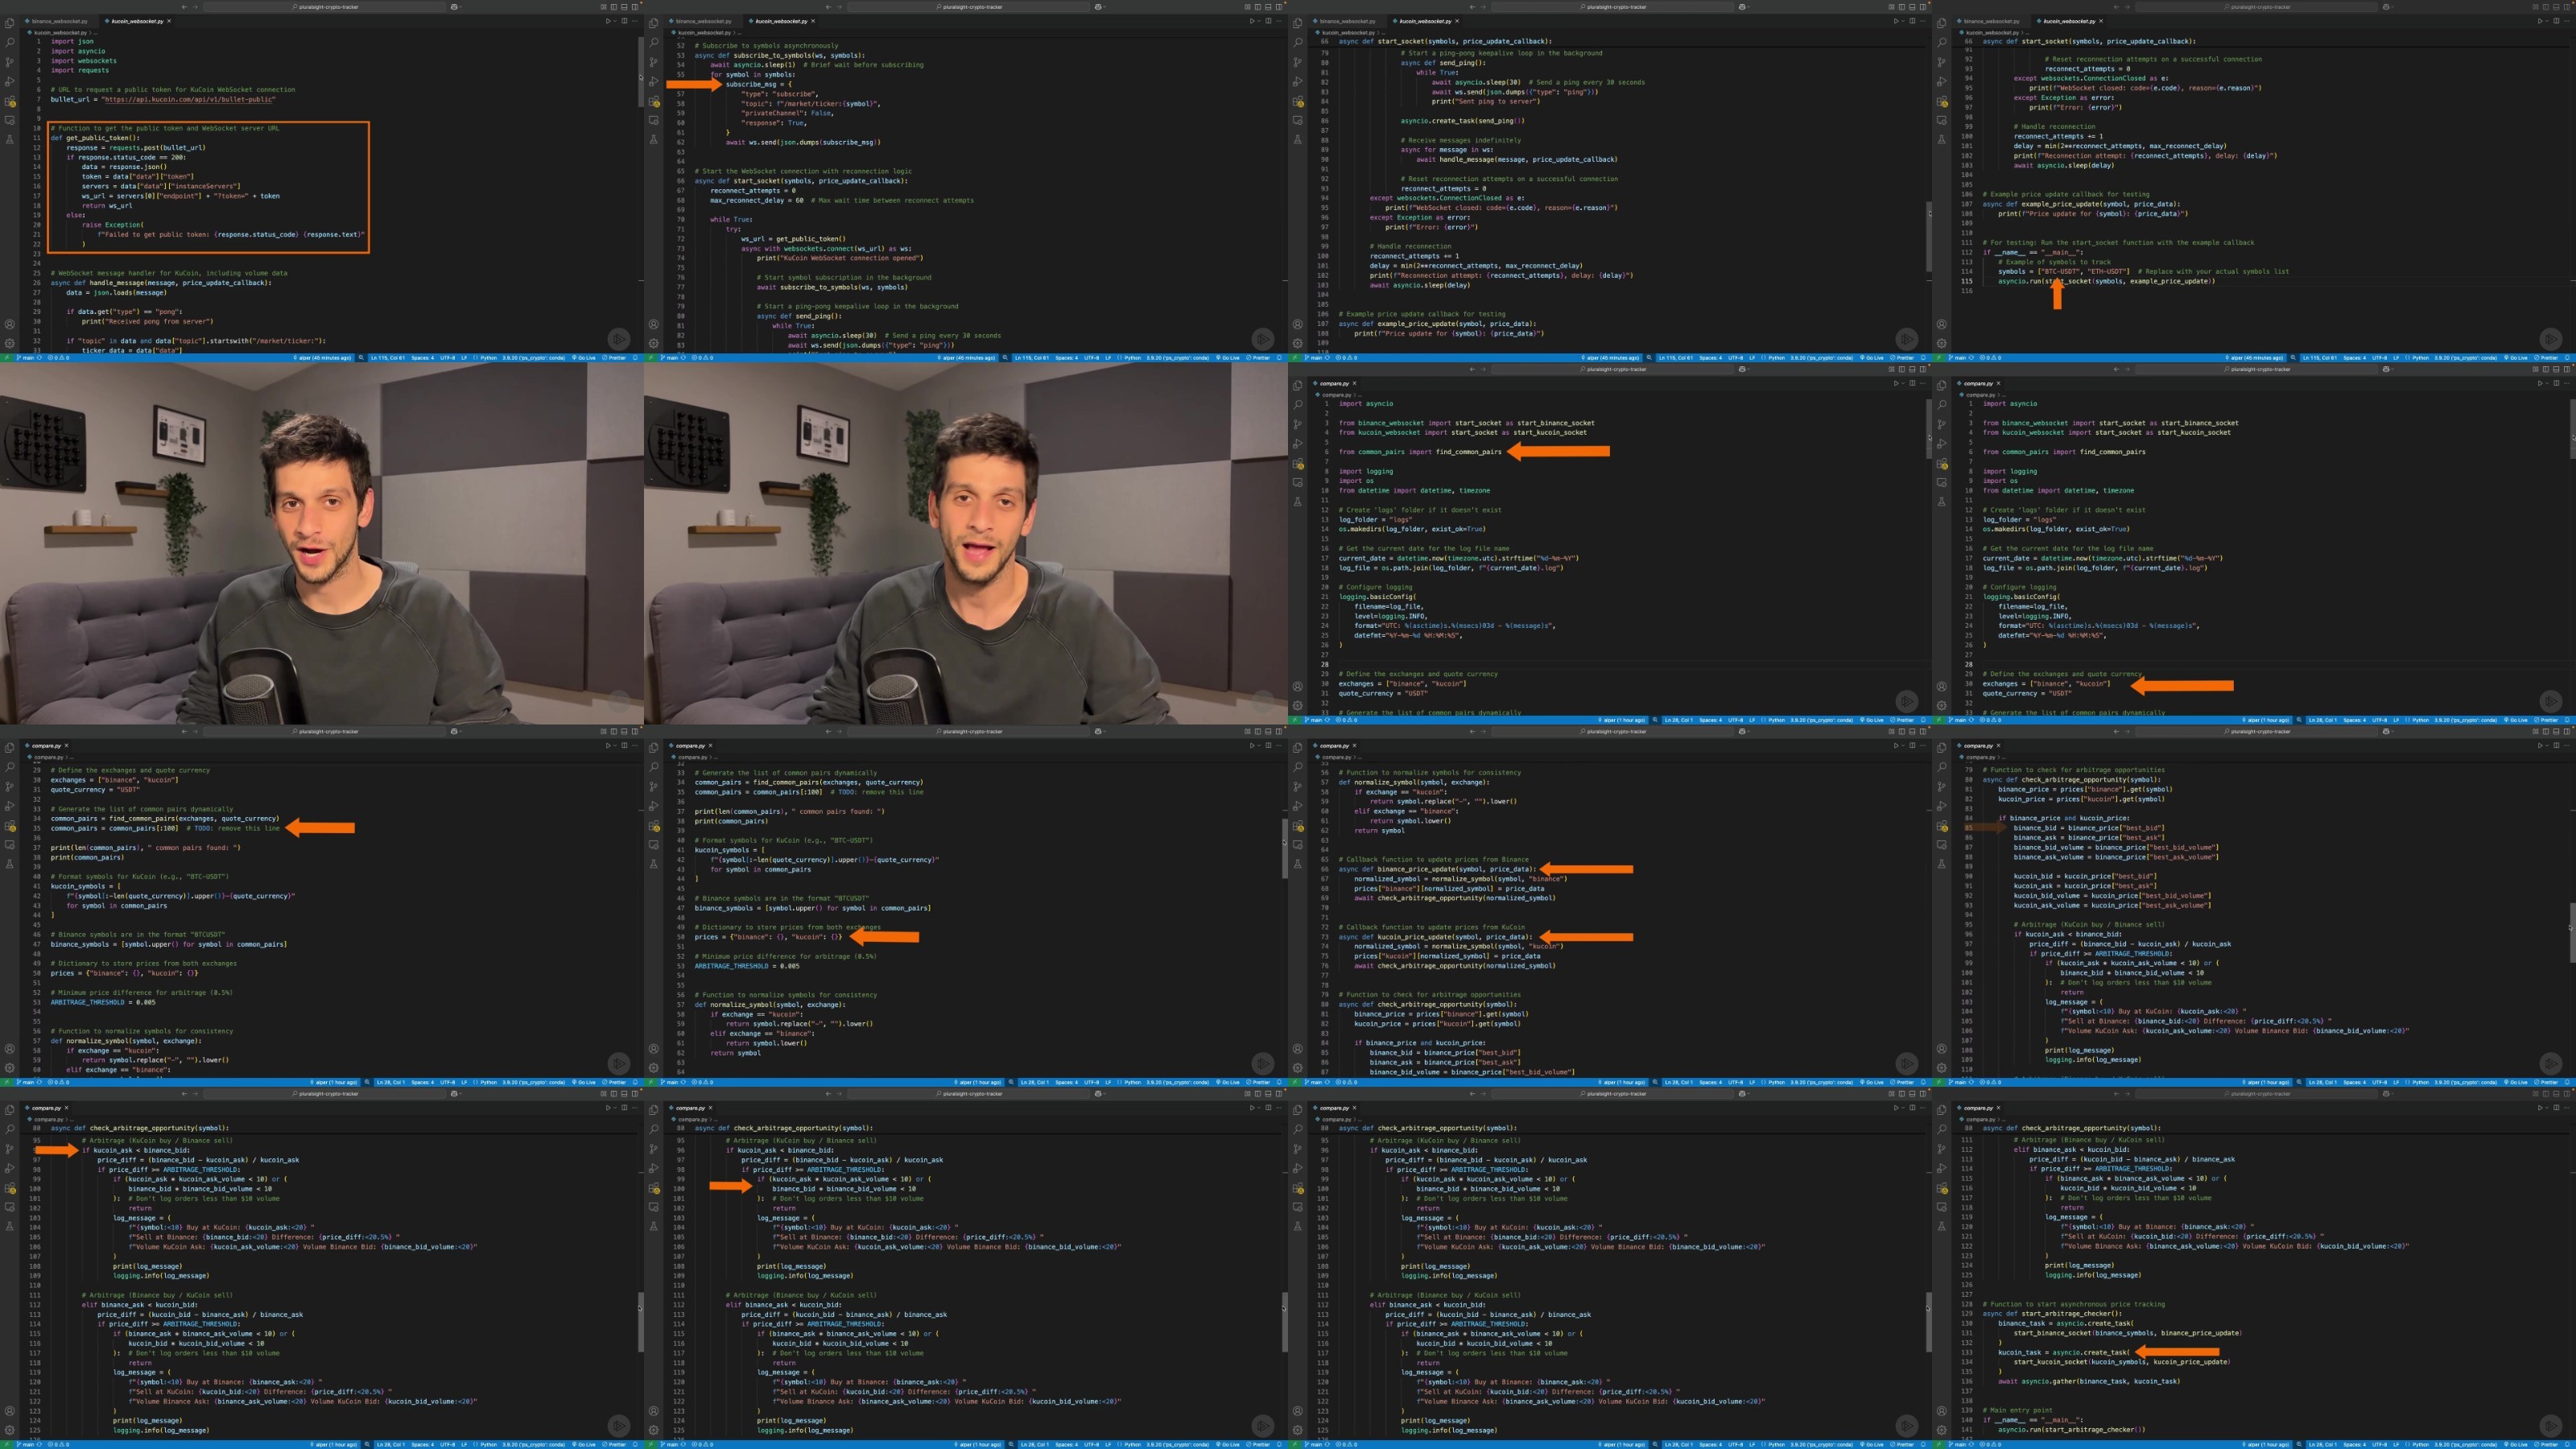Split editor right in the 'subscribe_to_symbols' frame
The image size is (2576, 1449).
(1269, 21)
